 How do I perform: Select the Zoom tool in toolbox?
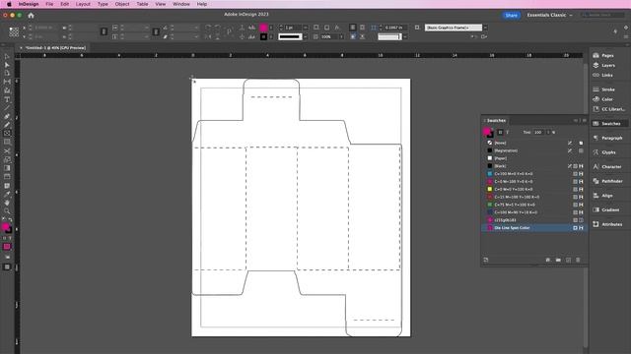click(7, 210)
